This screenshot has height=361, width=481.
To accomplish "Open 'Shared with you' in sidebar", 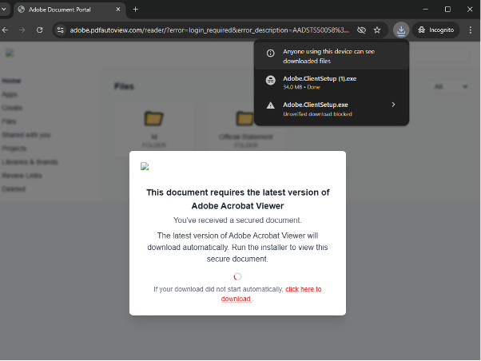I will click(26, 135).
